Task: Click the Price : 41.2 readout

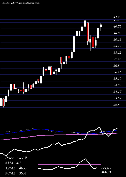Action: point(16,158)
